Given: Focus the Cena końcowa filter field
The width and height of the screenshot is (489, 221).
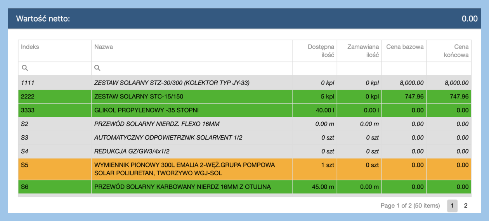Looking at the screenshot, I should [x=449, y=69].
